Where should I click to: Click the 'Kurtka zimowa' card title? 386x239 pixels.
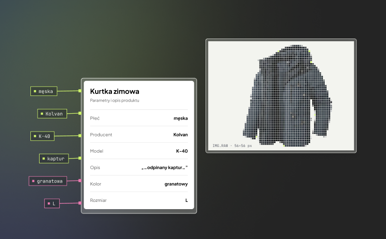coord(114,92)
